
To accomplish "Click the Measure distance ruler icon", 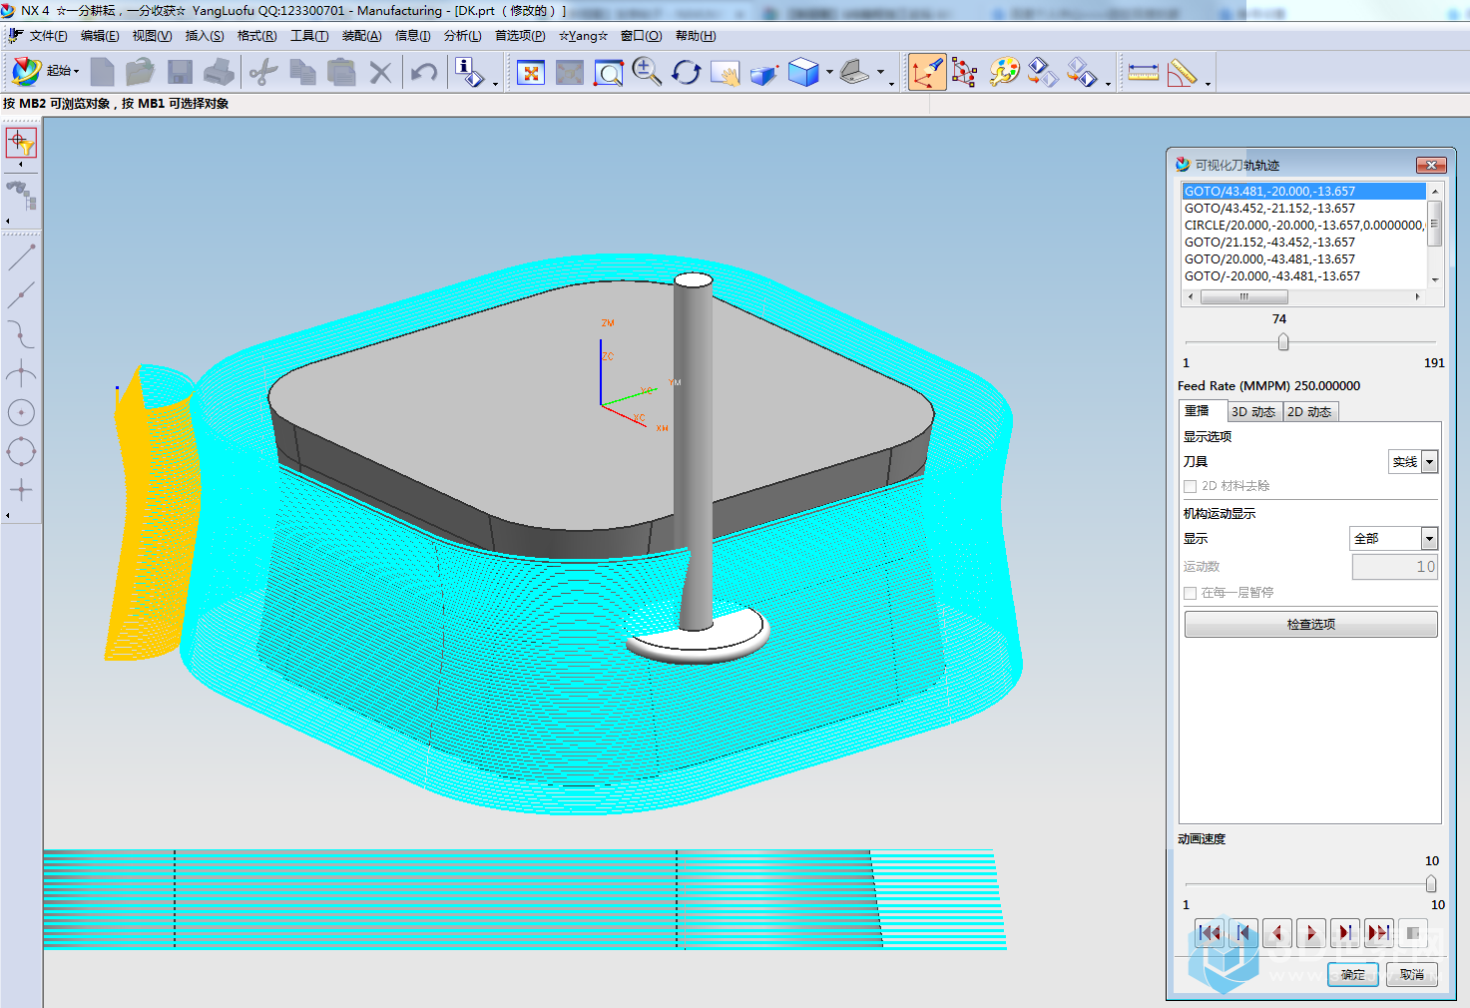I will pos(1143,72).
